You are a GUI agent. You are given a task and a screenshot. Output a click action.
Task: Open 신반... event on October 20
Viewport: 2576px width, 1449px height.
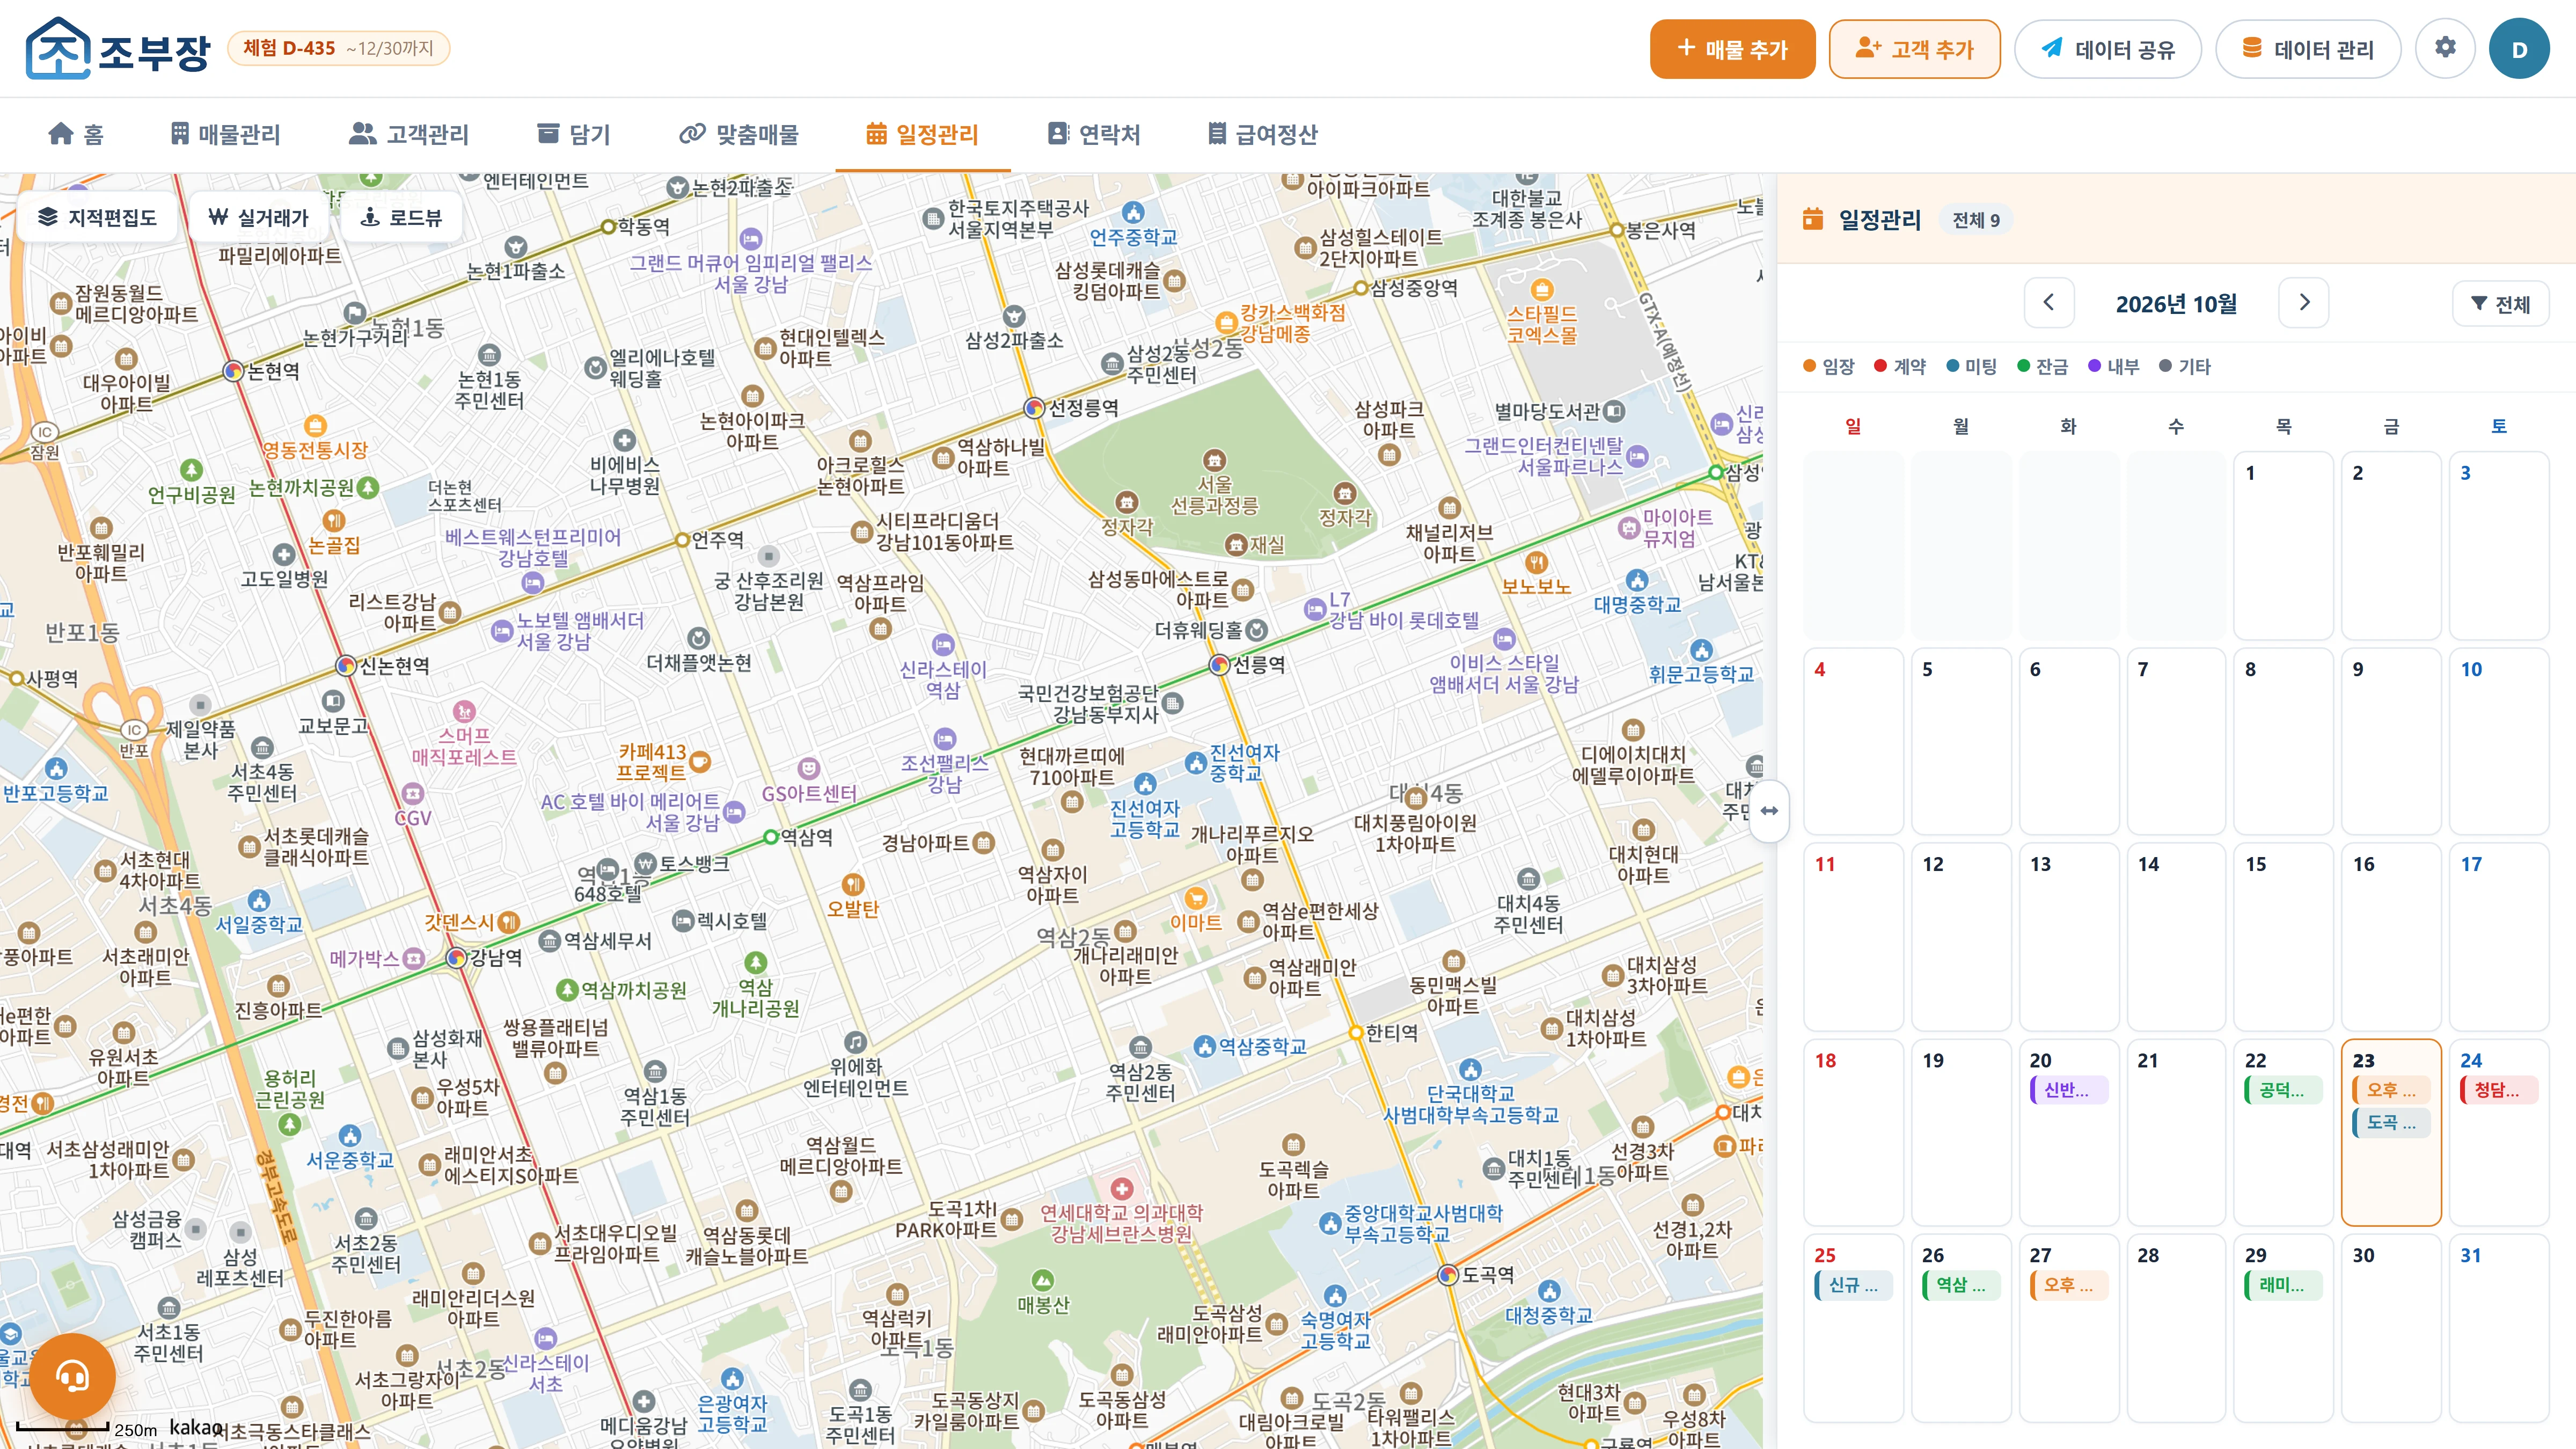pyautogui.click(x=2068, y=1090)
